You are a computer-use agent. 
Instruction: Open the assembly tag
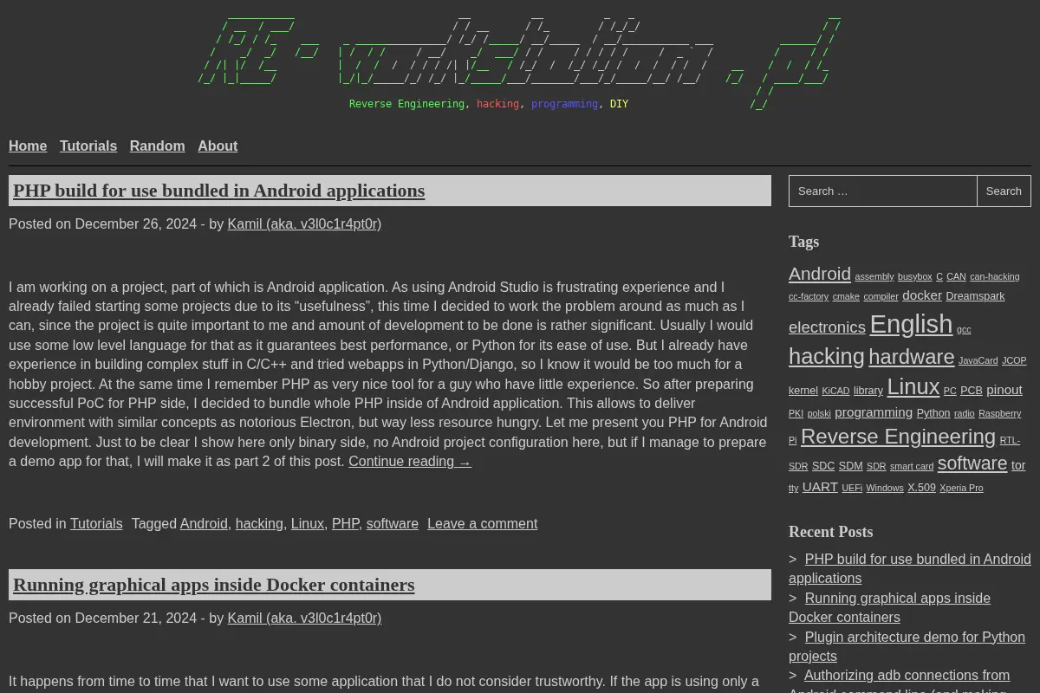point(874,276)
